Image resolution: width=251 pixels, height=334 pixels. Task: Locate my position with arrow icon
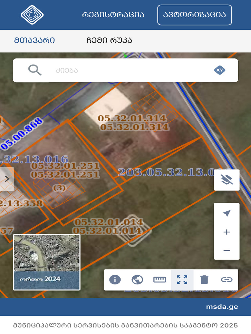tap(227, 213)
